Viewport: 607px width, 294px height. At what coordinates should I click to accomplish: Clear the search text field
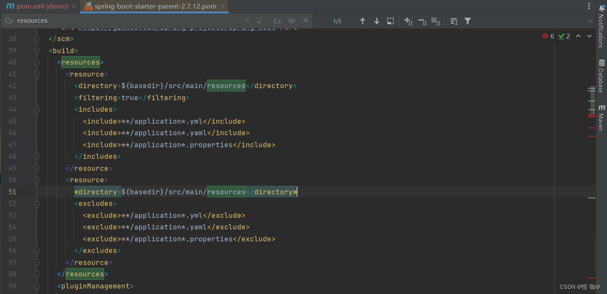(247, 21)
